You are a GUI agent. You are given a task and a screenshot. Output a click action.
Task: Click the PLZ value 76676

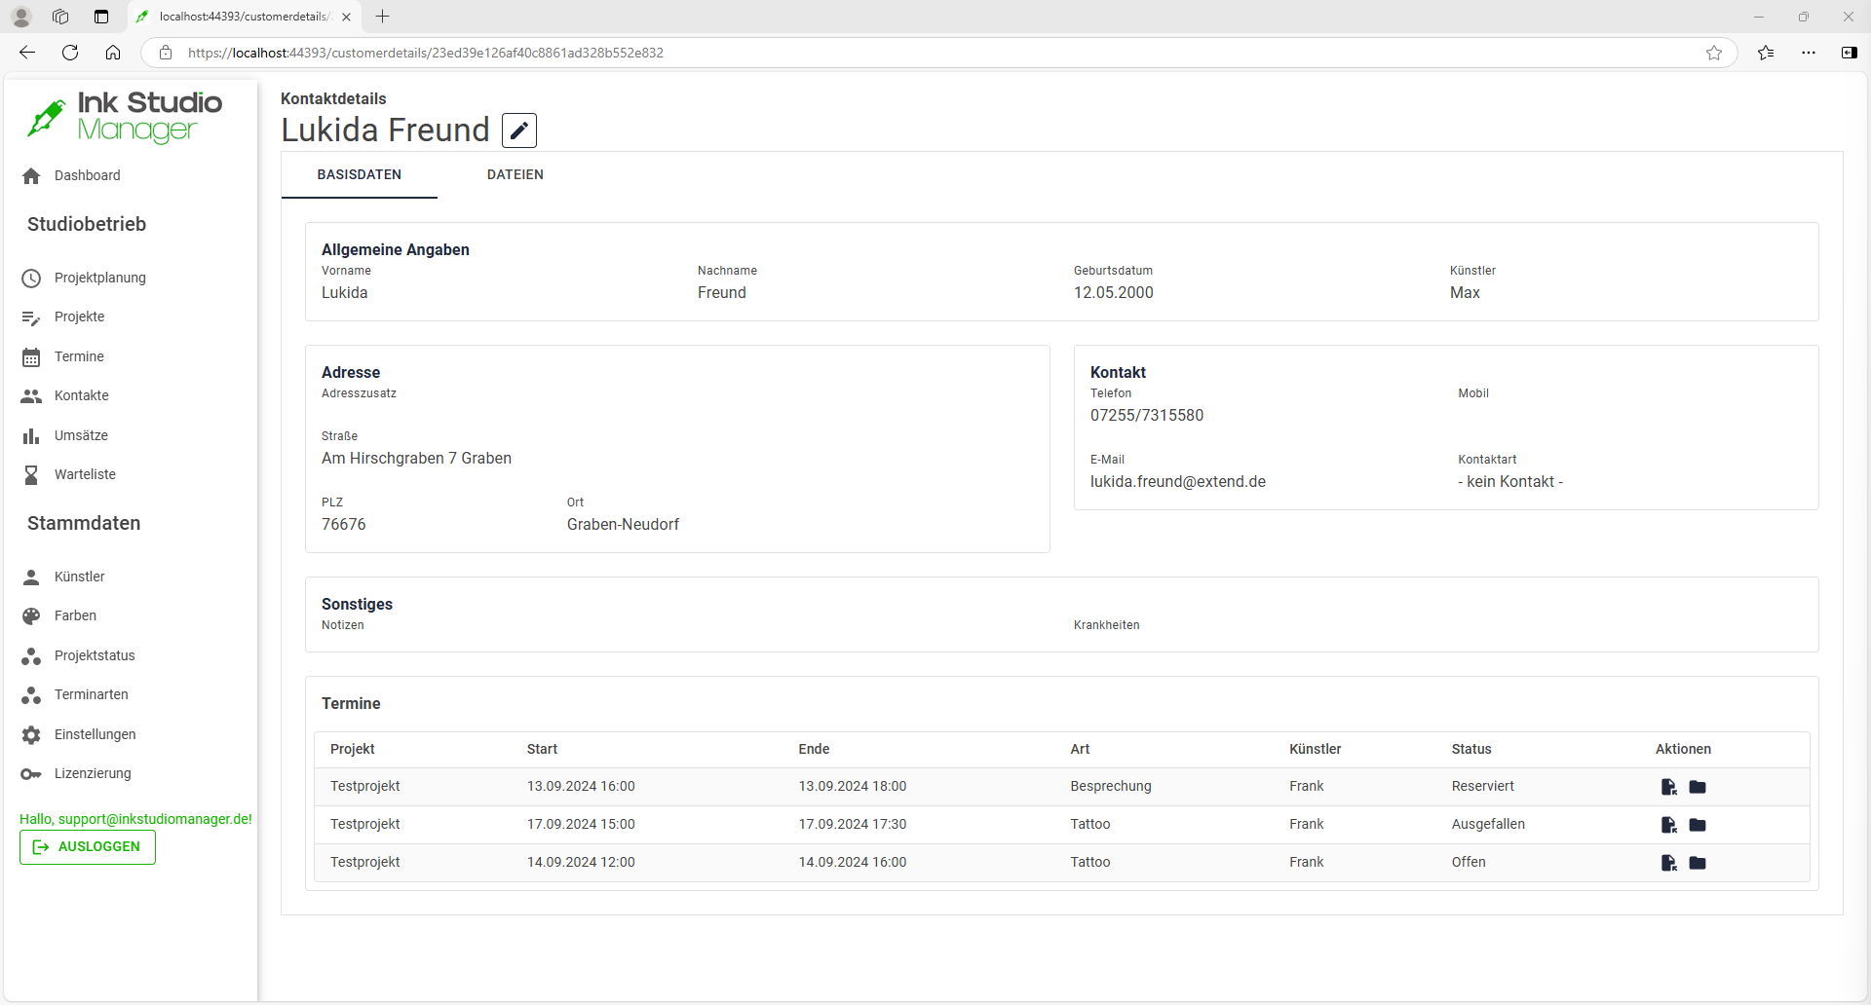pyautogui.click(x=344, y=525)
